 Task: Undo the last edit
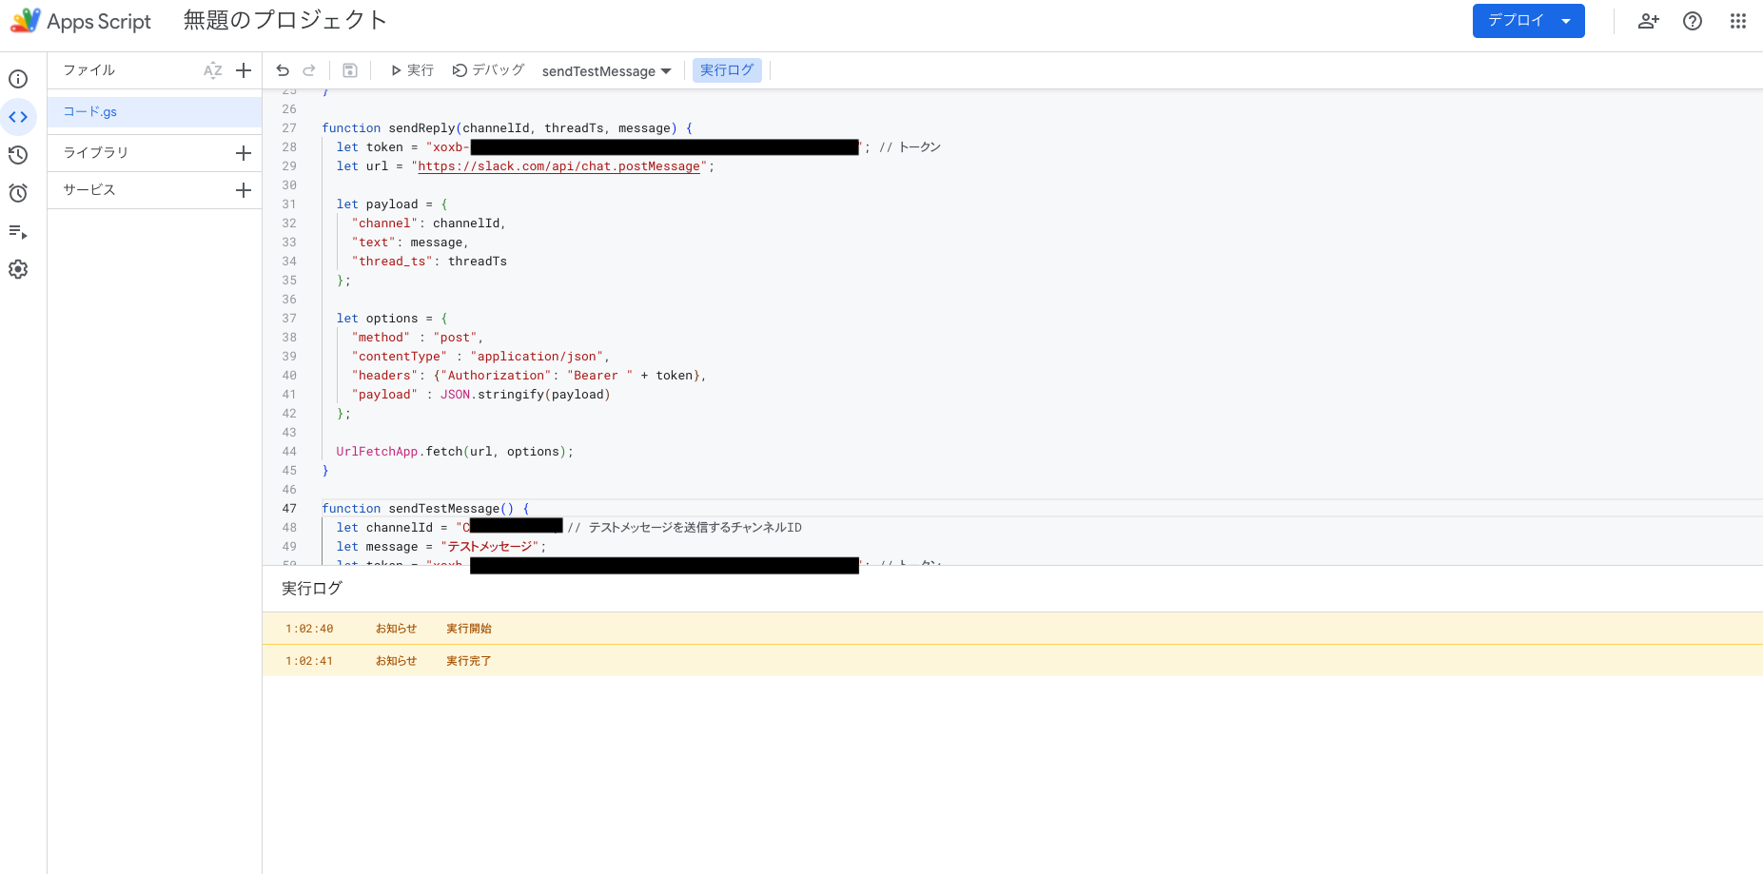tap(283, 69)
